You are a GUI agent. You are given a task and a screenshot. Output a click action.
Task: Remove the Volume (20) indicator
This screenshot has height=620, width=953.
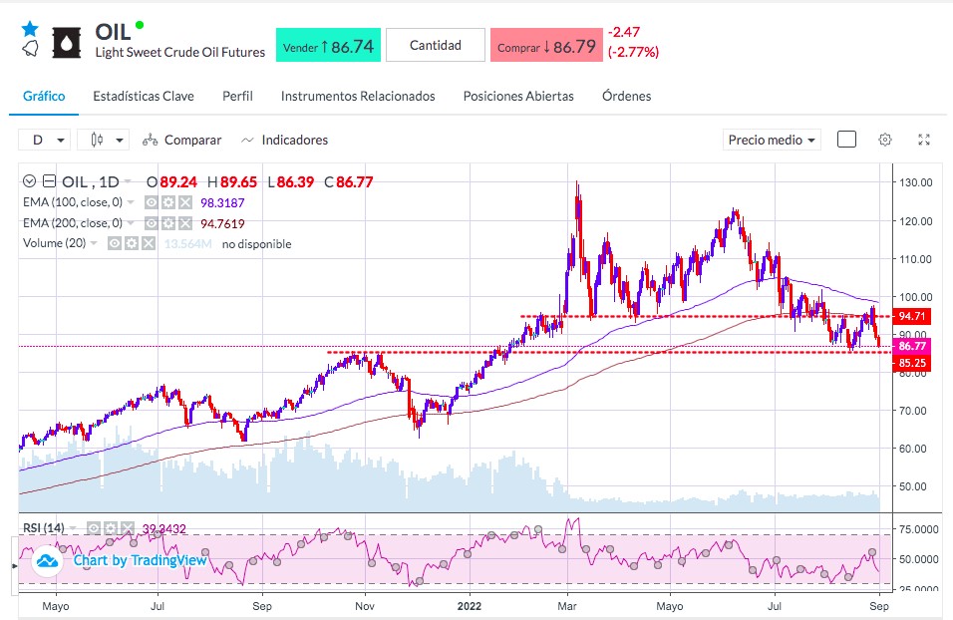pos(149,244)
